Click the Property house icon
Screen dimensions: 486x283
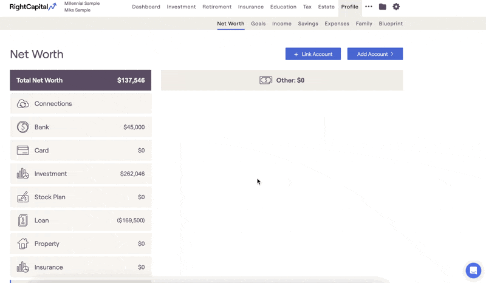pos(22,244)
